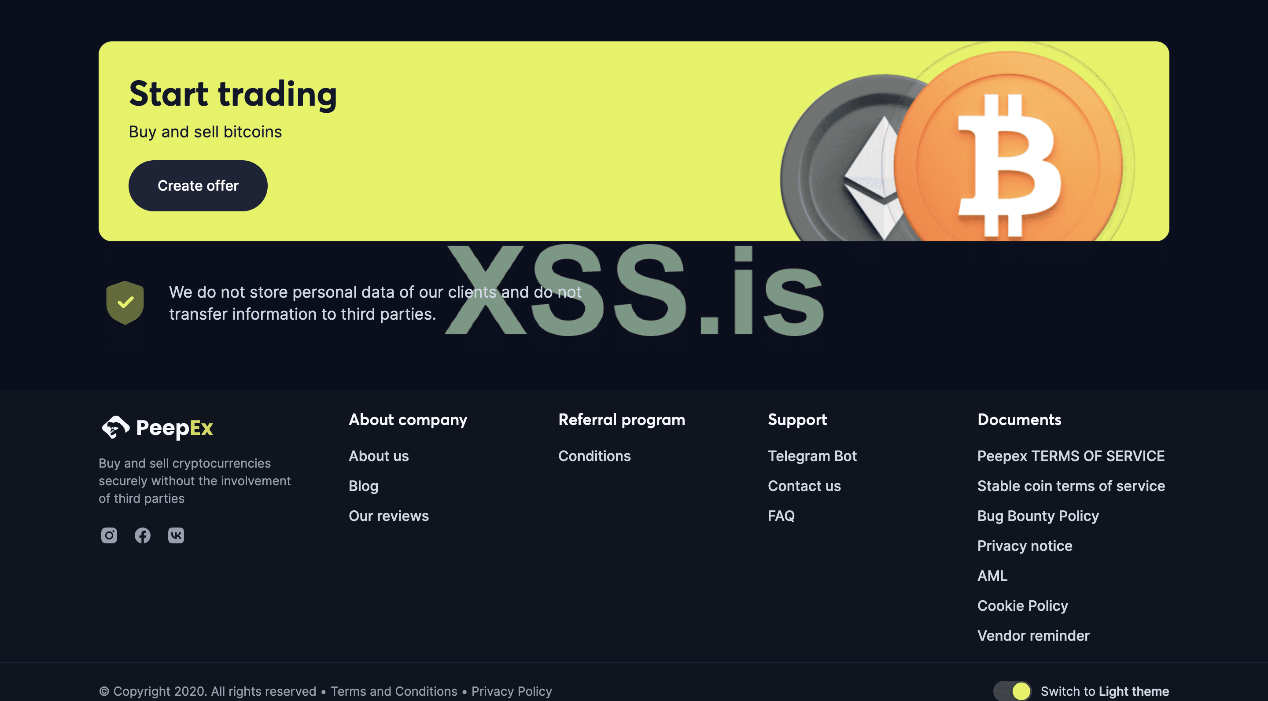
Task: Open the Vendor reminder document
Action: [x=1033, y=635]
